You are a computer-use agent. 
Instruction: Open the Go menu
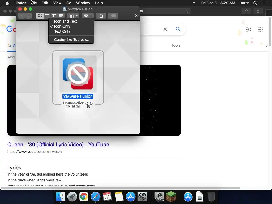pyautogui.click(x=69, y=3)
